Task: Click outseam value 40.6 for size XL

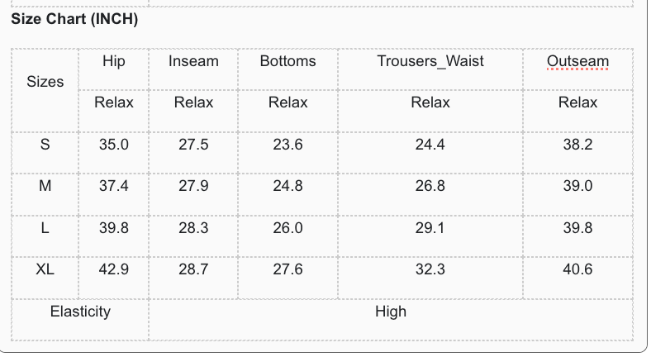Action: pyautogui.click(x=577, y=269)
